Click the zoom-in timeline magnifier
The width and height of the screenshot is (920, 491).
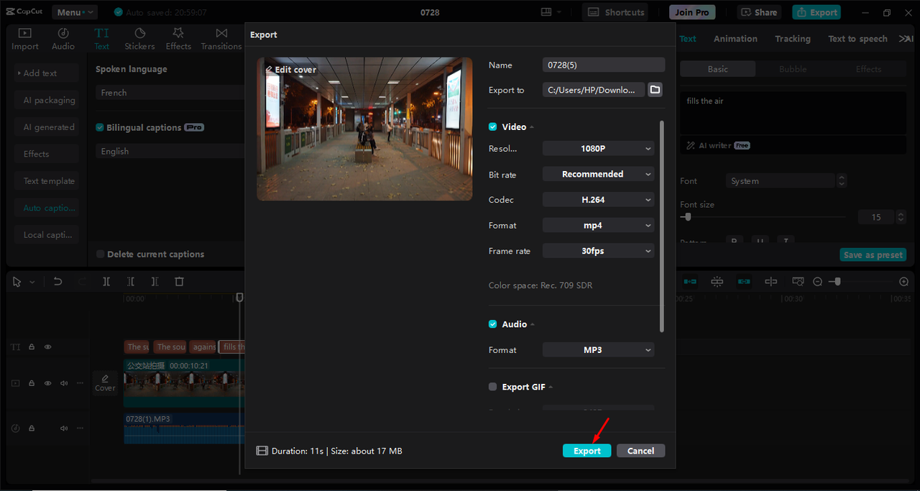point(903,282)
